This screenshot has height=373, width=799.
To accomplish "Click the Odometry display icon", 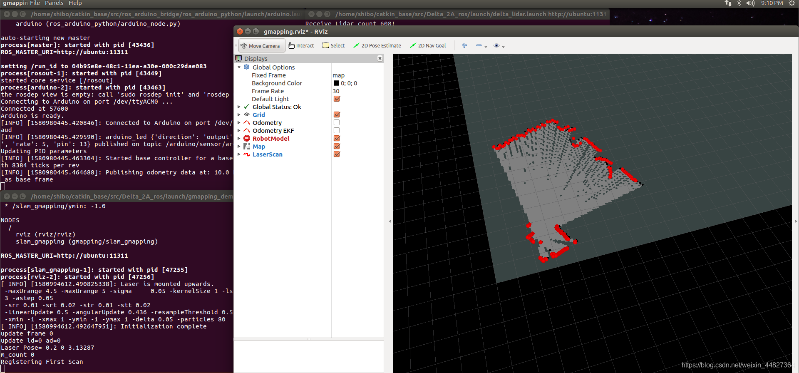I will [247, 122].
